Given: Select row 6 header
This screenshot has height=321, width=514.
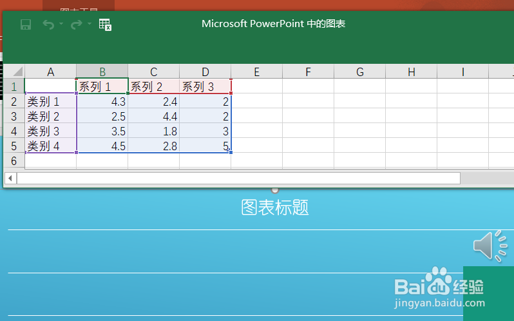Looking at the screenshot, I should (x=14, y=160).
